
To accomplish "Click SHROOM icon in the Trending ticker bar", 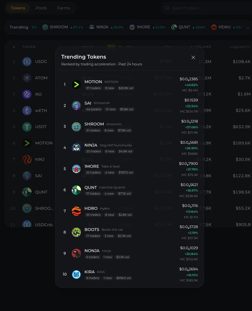I will (x=45, y=27).
